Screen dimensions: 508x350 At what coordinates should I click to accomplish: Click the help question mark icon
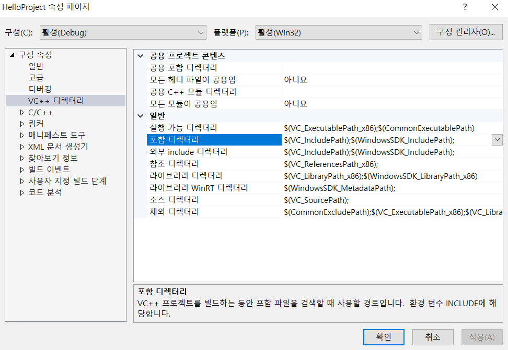click(465, 7)
